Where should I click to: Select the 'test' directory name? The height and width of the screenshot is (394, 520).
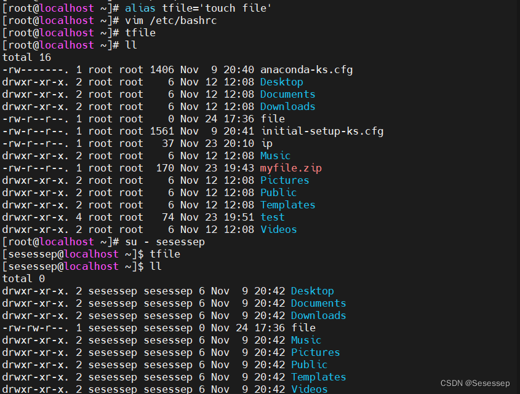[x=272, y=217]
